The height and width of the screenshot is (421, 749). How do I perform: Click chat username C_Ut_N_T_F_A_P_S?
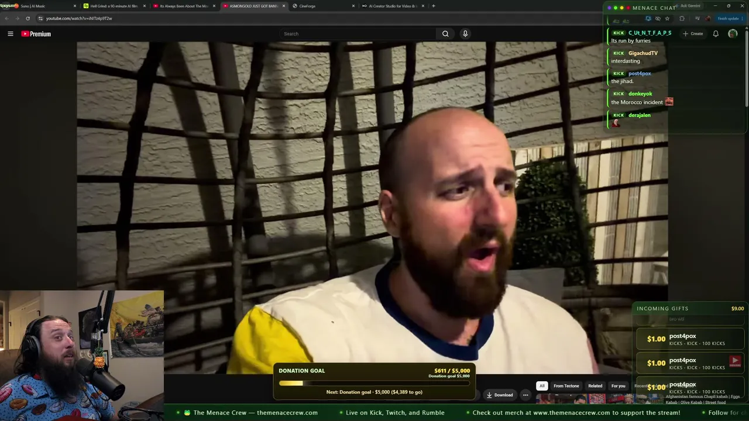pos(650,33)
